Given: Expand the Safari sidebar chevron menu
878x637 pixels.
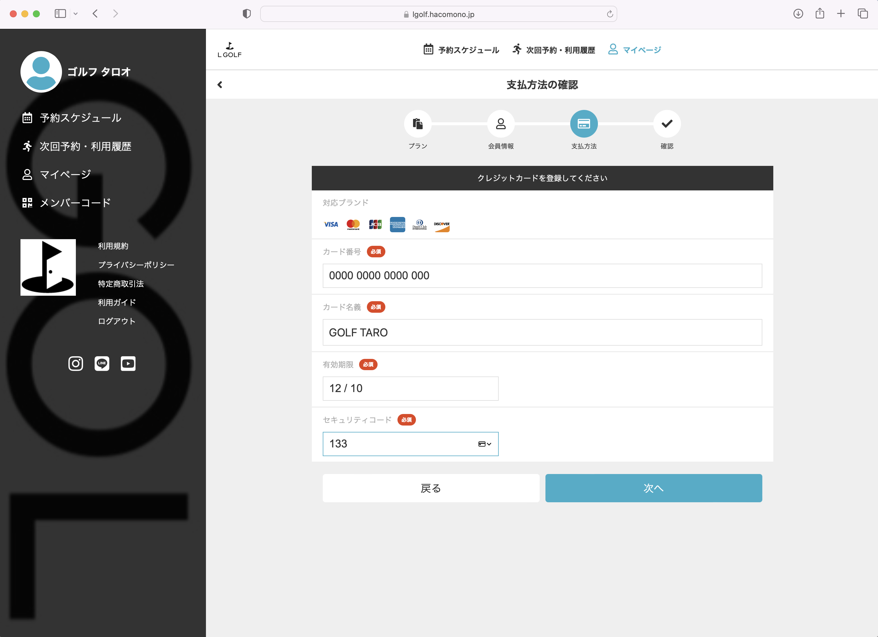Looking at the screenshot, I should point(76,14).
